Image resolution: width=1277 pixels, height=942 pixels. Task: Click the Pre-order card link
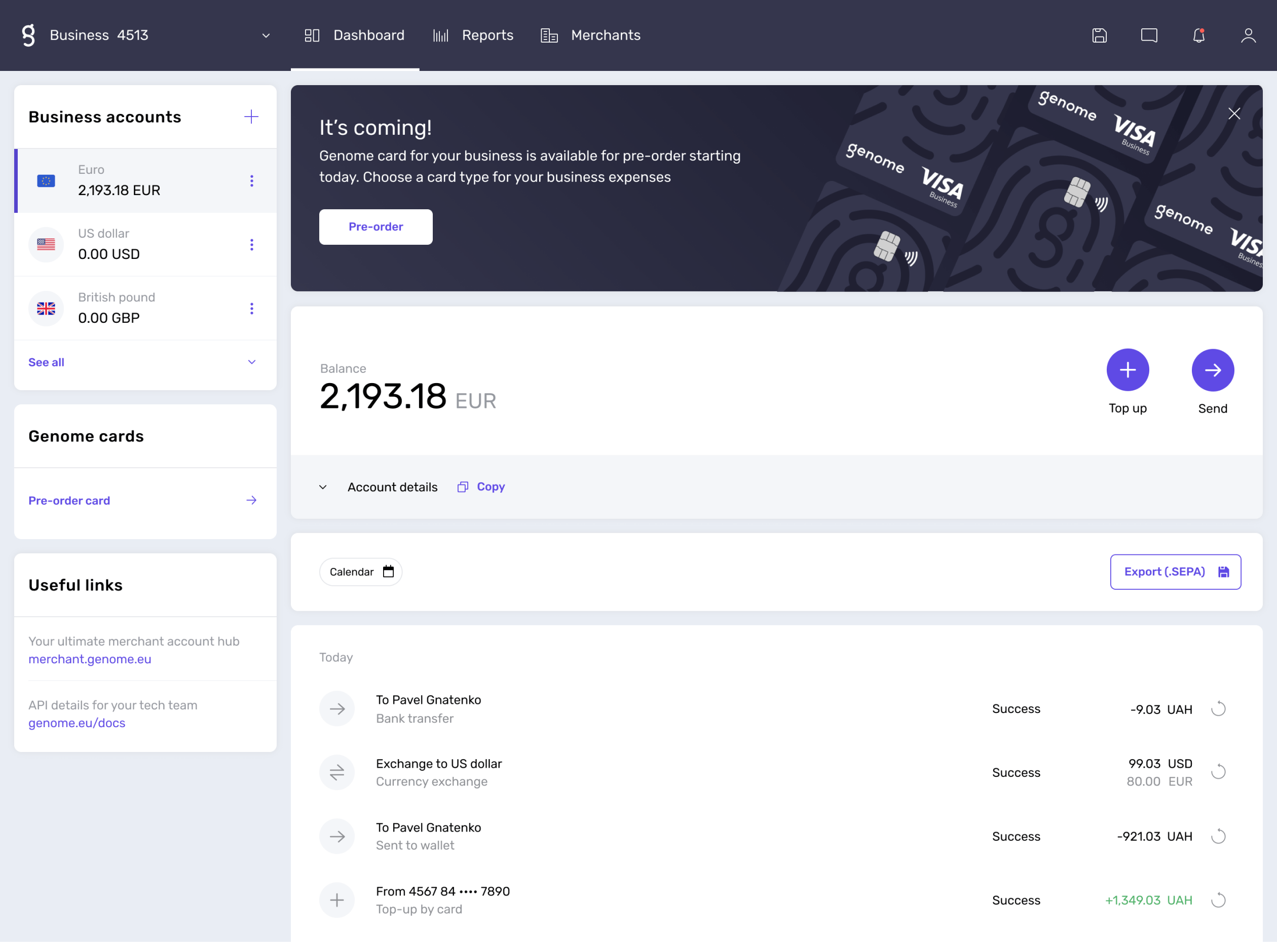pos(69,500)
